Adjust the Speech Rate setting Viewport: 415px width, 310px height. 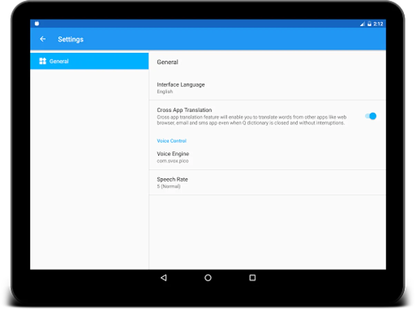tap(267, 183)
